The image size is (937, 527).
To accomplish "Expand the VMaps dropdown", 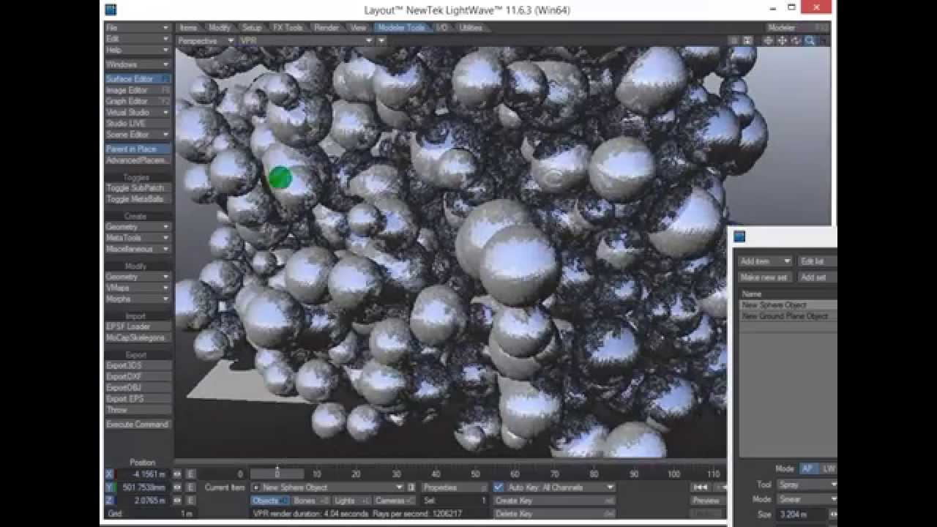I will click(x=138, y=288).
